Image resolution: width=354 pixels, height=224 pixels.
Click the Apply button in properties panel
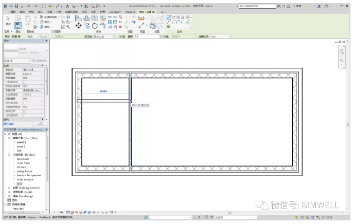click(x=41, y=124)
